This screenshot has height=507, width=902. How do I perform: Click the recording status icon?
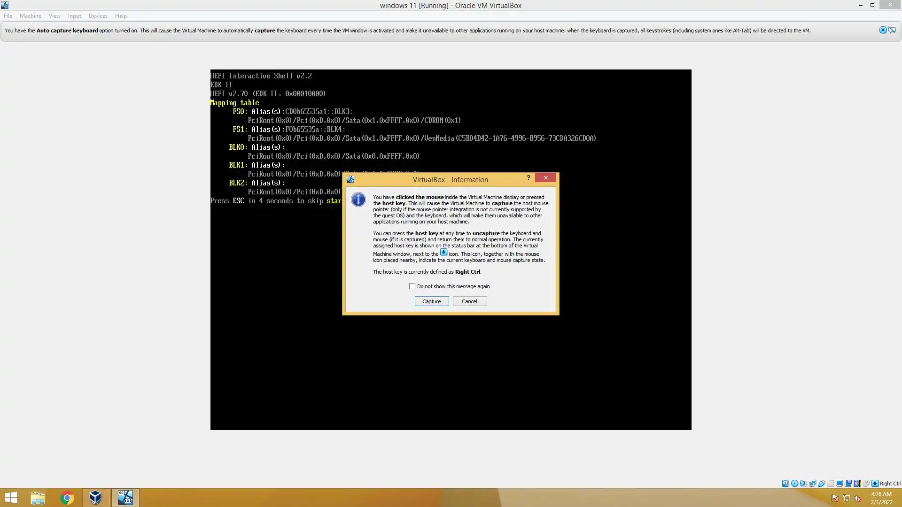point(848,484)
